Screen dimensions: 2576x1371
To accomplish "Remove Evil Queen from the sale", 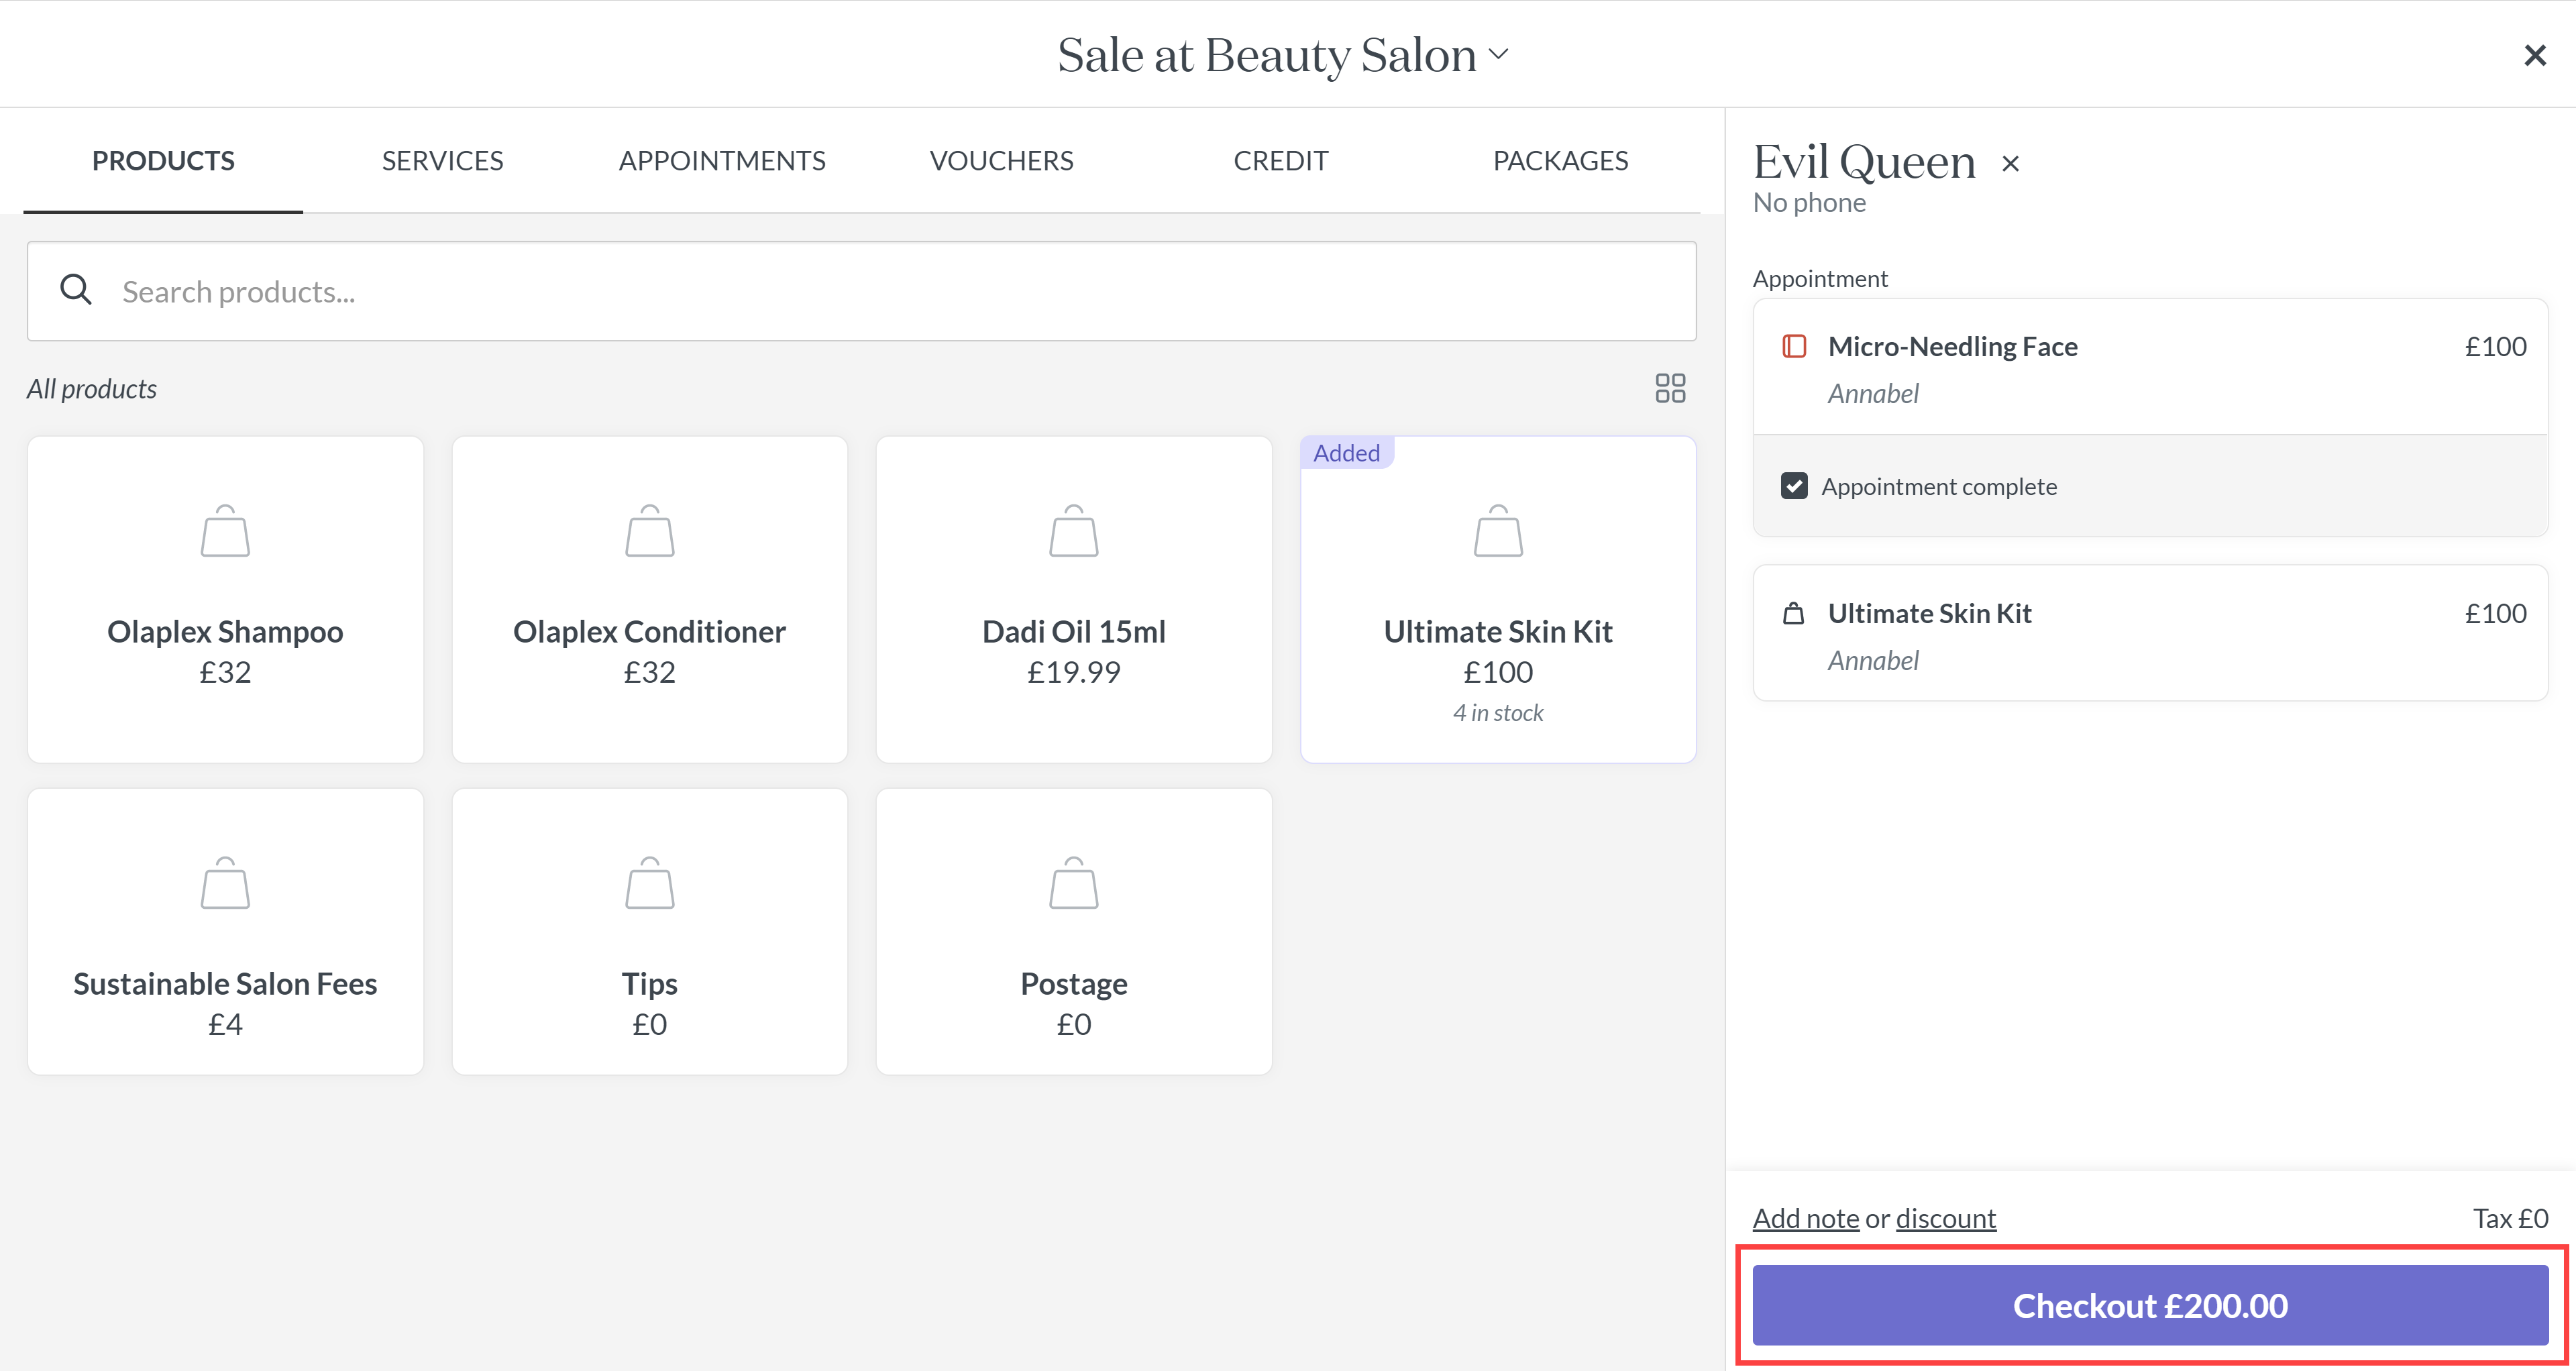I will 2011,163.
